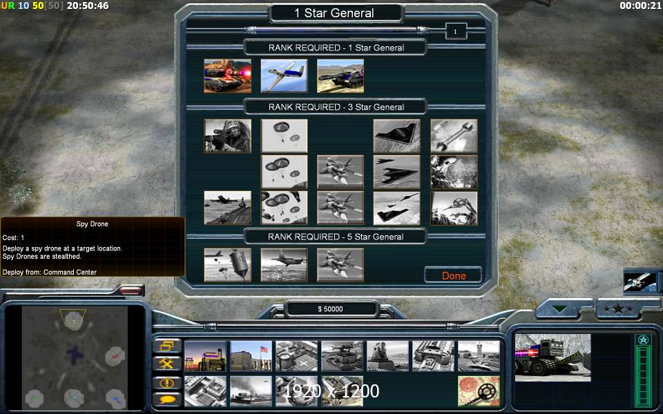Select the laser tank general's power icon
663x414 pixels.
[x=227, y=76]
